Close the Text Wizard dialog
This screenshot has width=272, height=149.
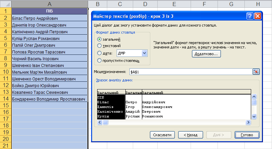[258, 16]
